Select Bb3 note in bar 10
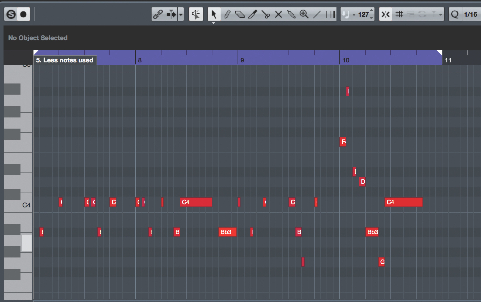This screenshot has width=481, height=302. [372, 232]
